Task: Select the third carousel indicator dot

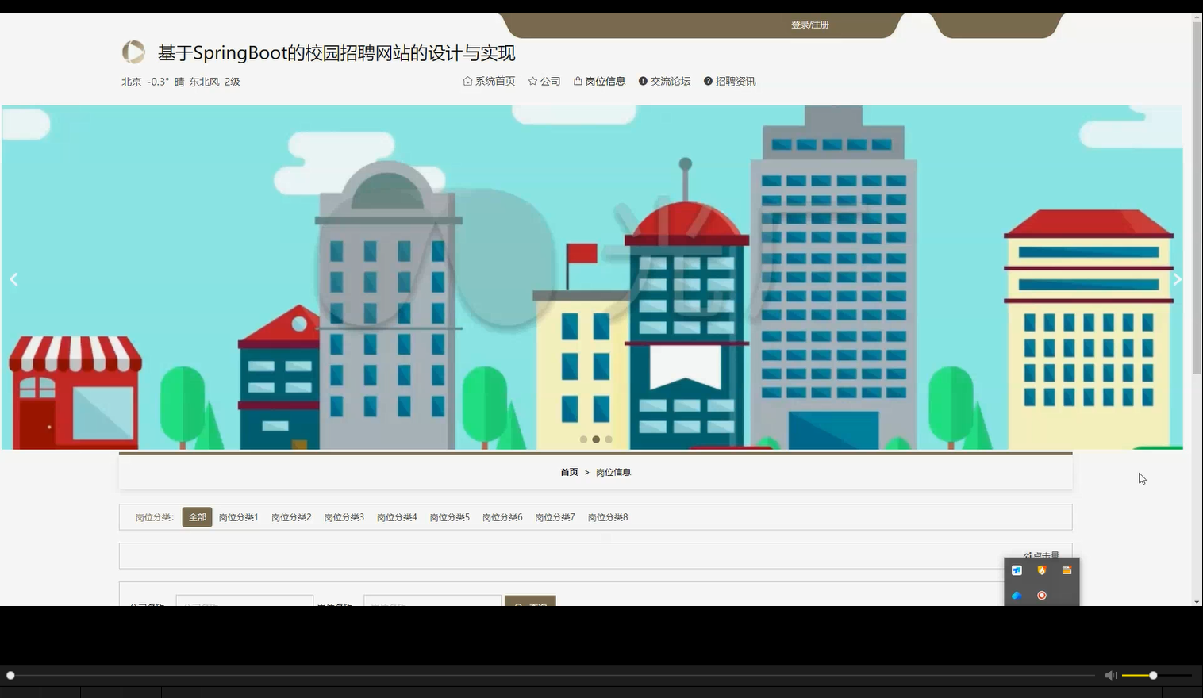Action: pos(608,439)
